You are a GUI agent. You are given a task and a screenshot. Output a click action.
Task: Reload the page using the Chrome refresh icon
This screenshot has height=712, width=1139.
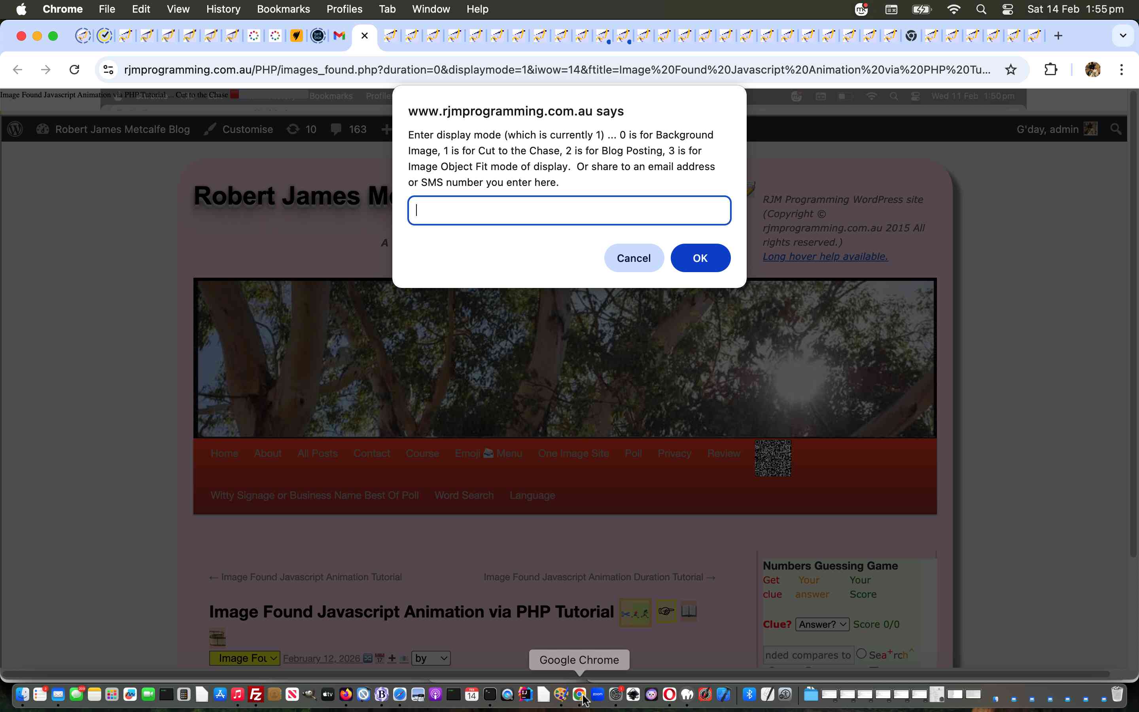point(74,69)
